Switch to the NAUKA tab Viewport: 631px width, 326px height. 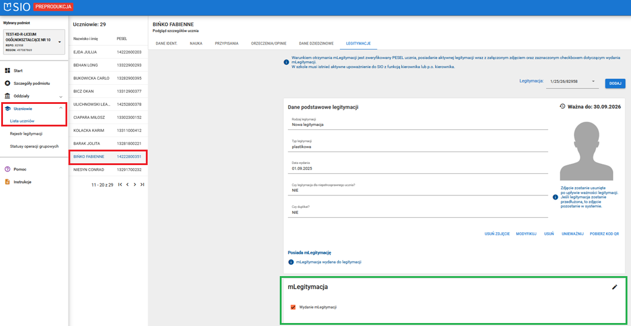[x=196, y=43]
